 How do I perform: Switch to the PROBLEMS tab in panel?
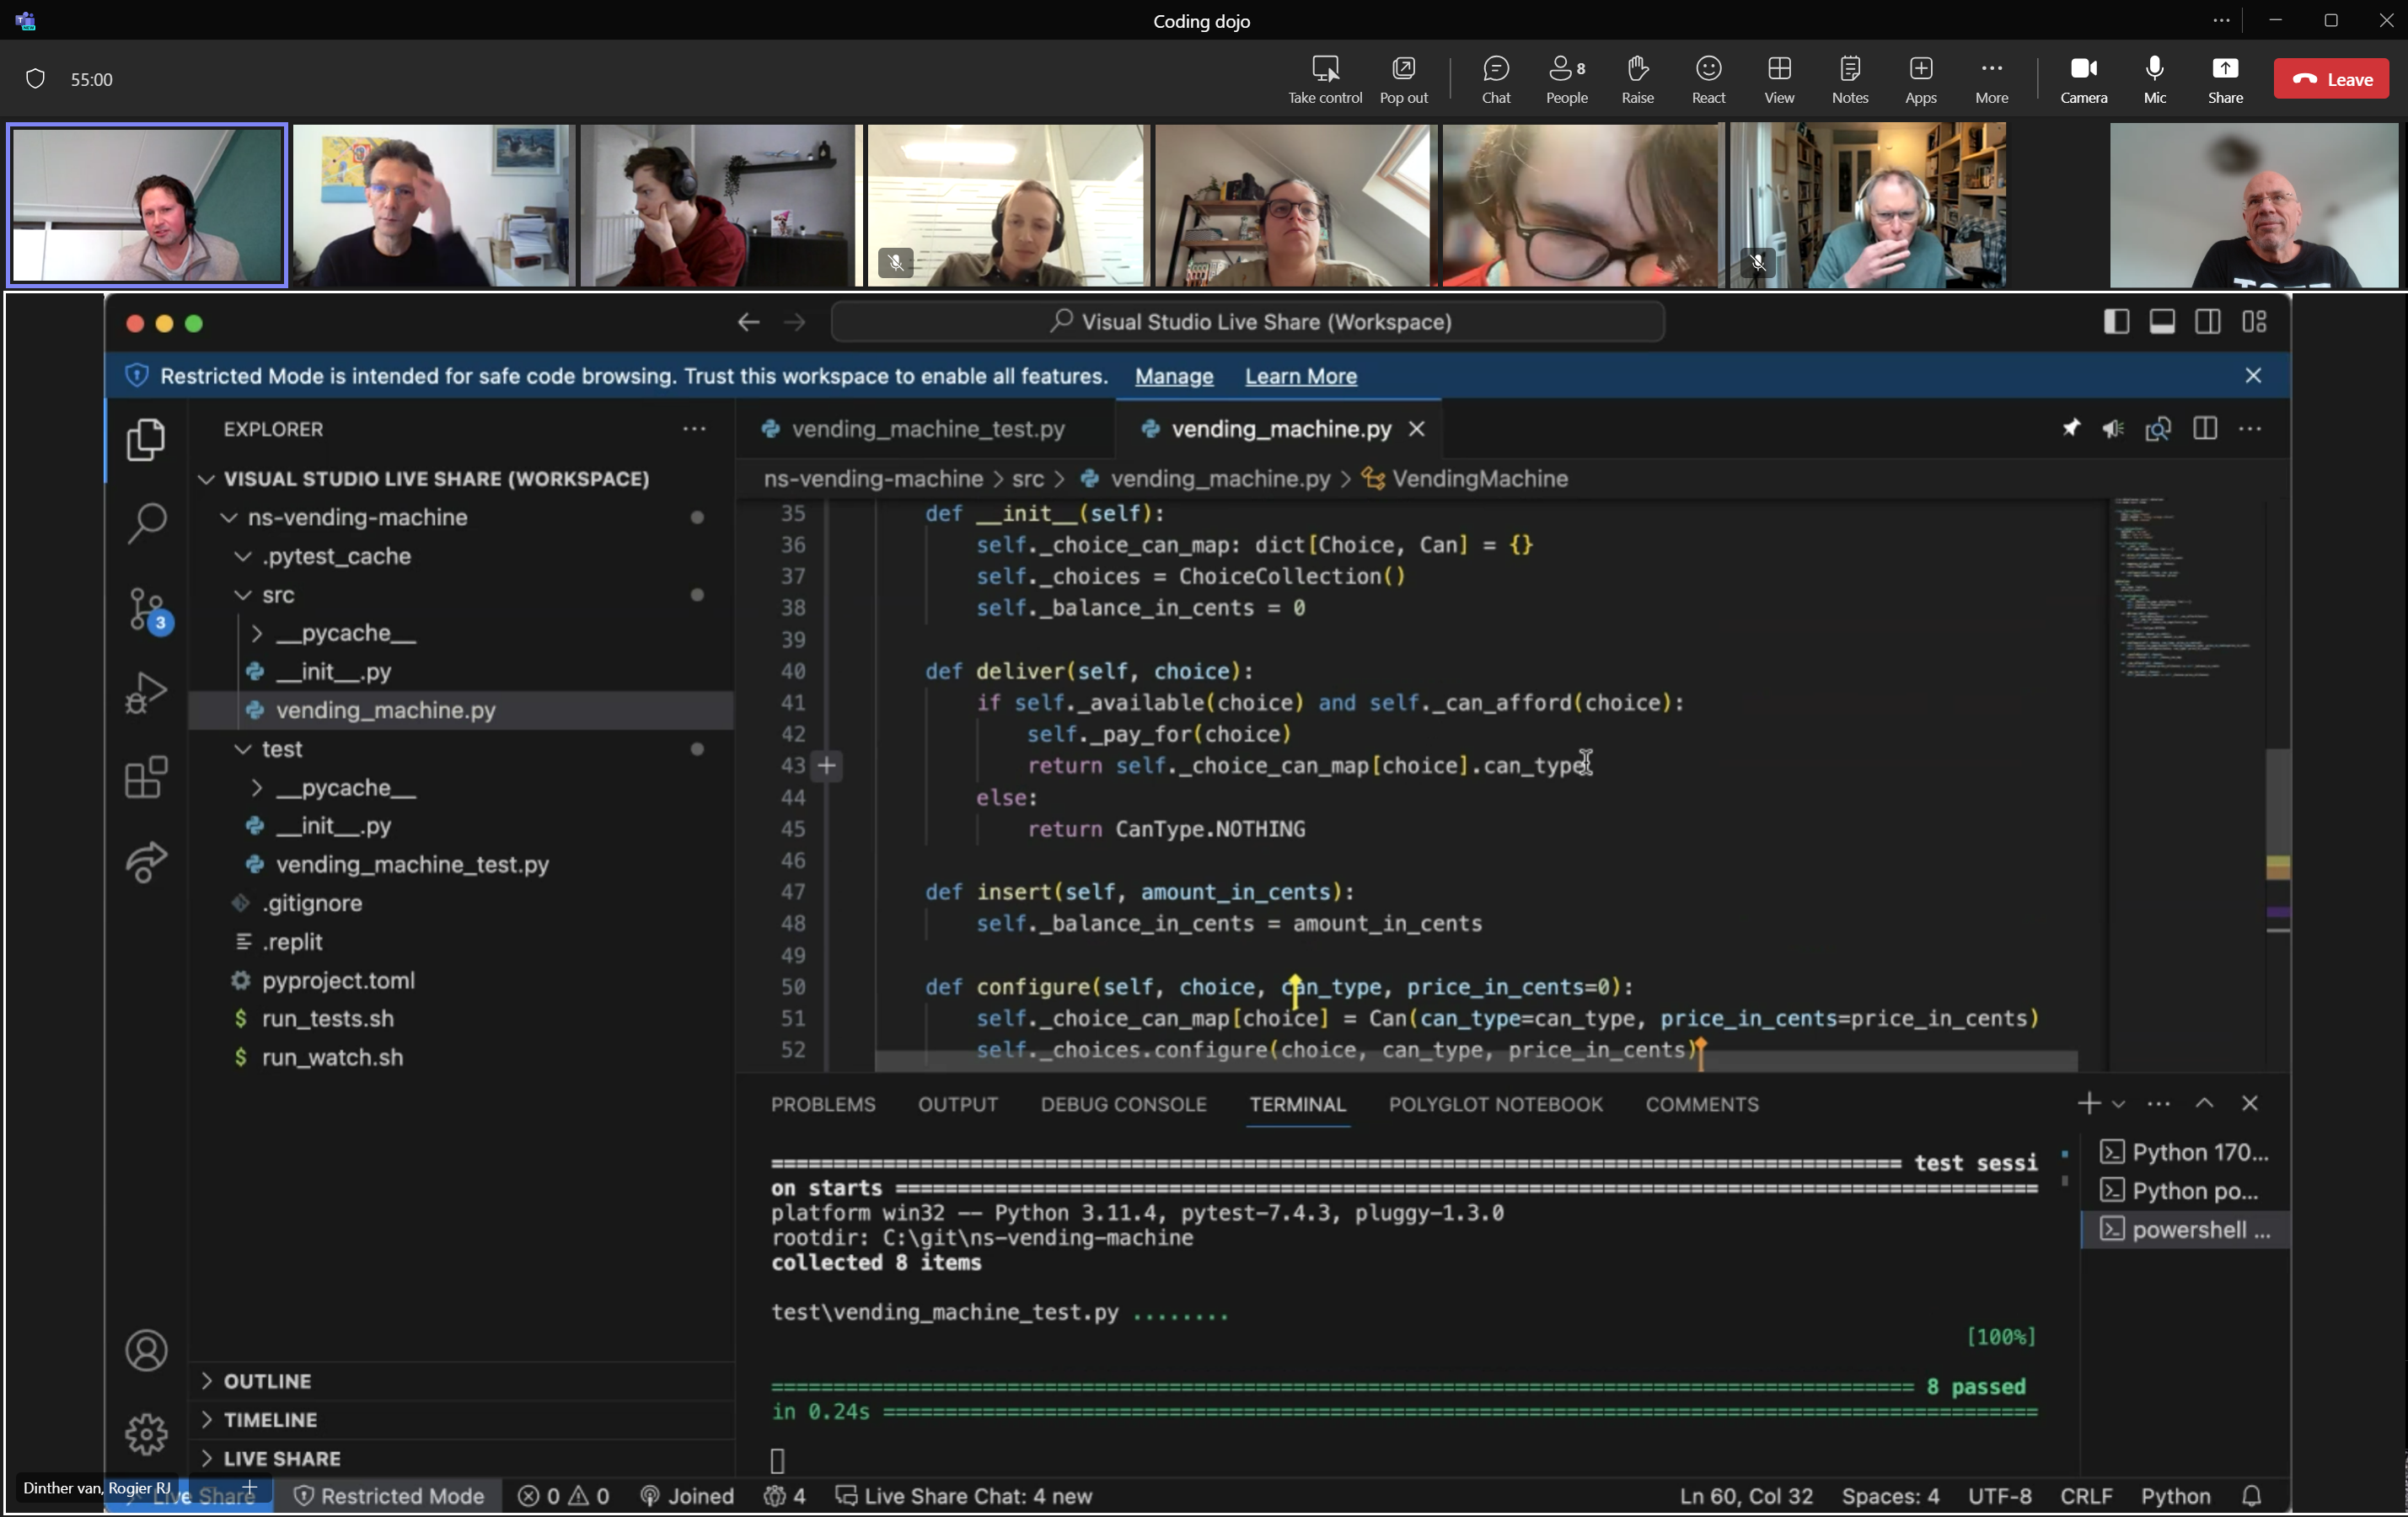click(x=823, y=1103)
